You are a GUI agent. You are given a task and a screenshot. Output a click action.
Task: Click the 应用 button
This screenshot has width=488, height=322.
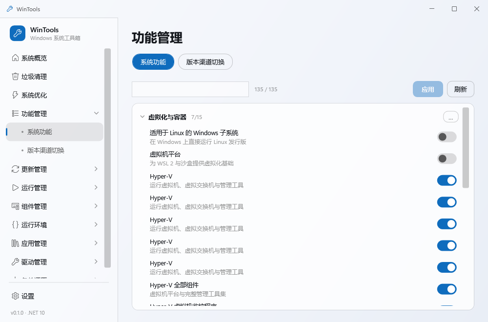click(427, 89)
